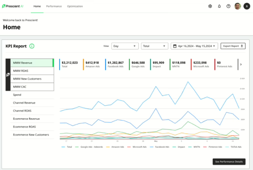Switch to the Performance tab
The width and height of the screenshot is (253, 170).
tap(54, 6)
